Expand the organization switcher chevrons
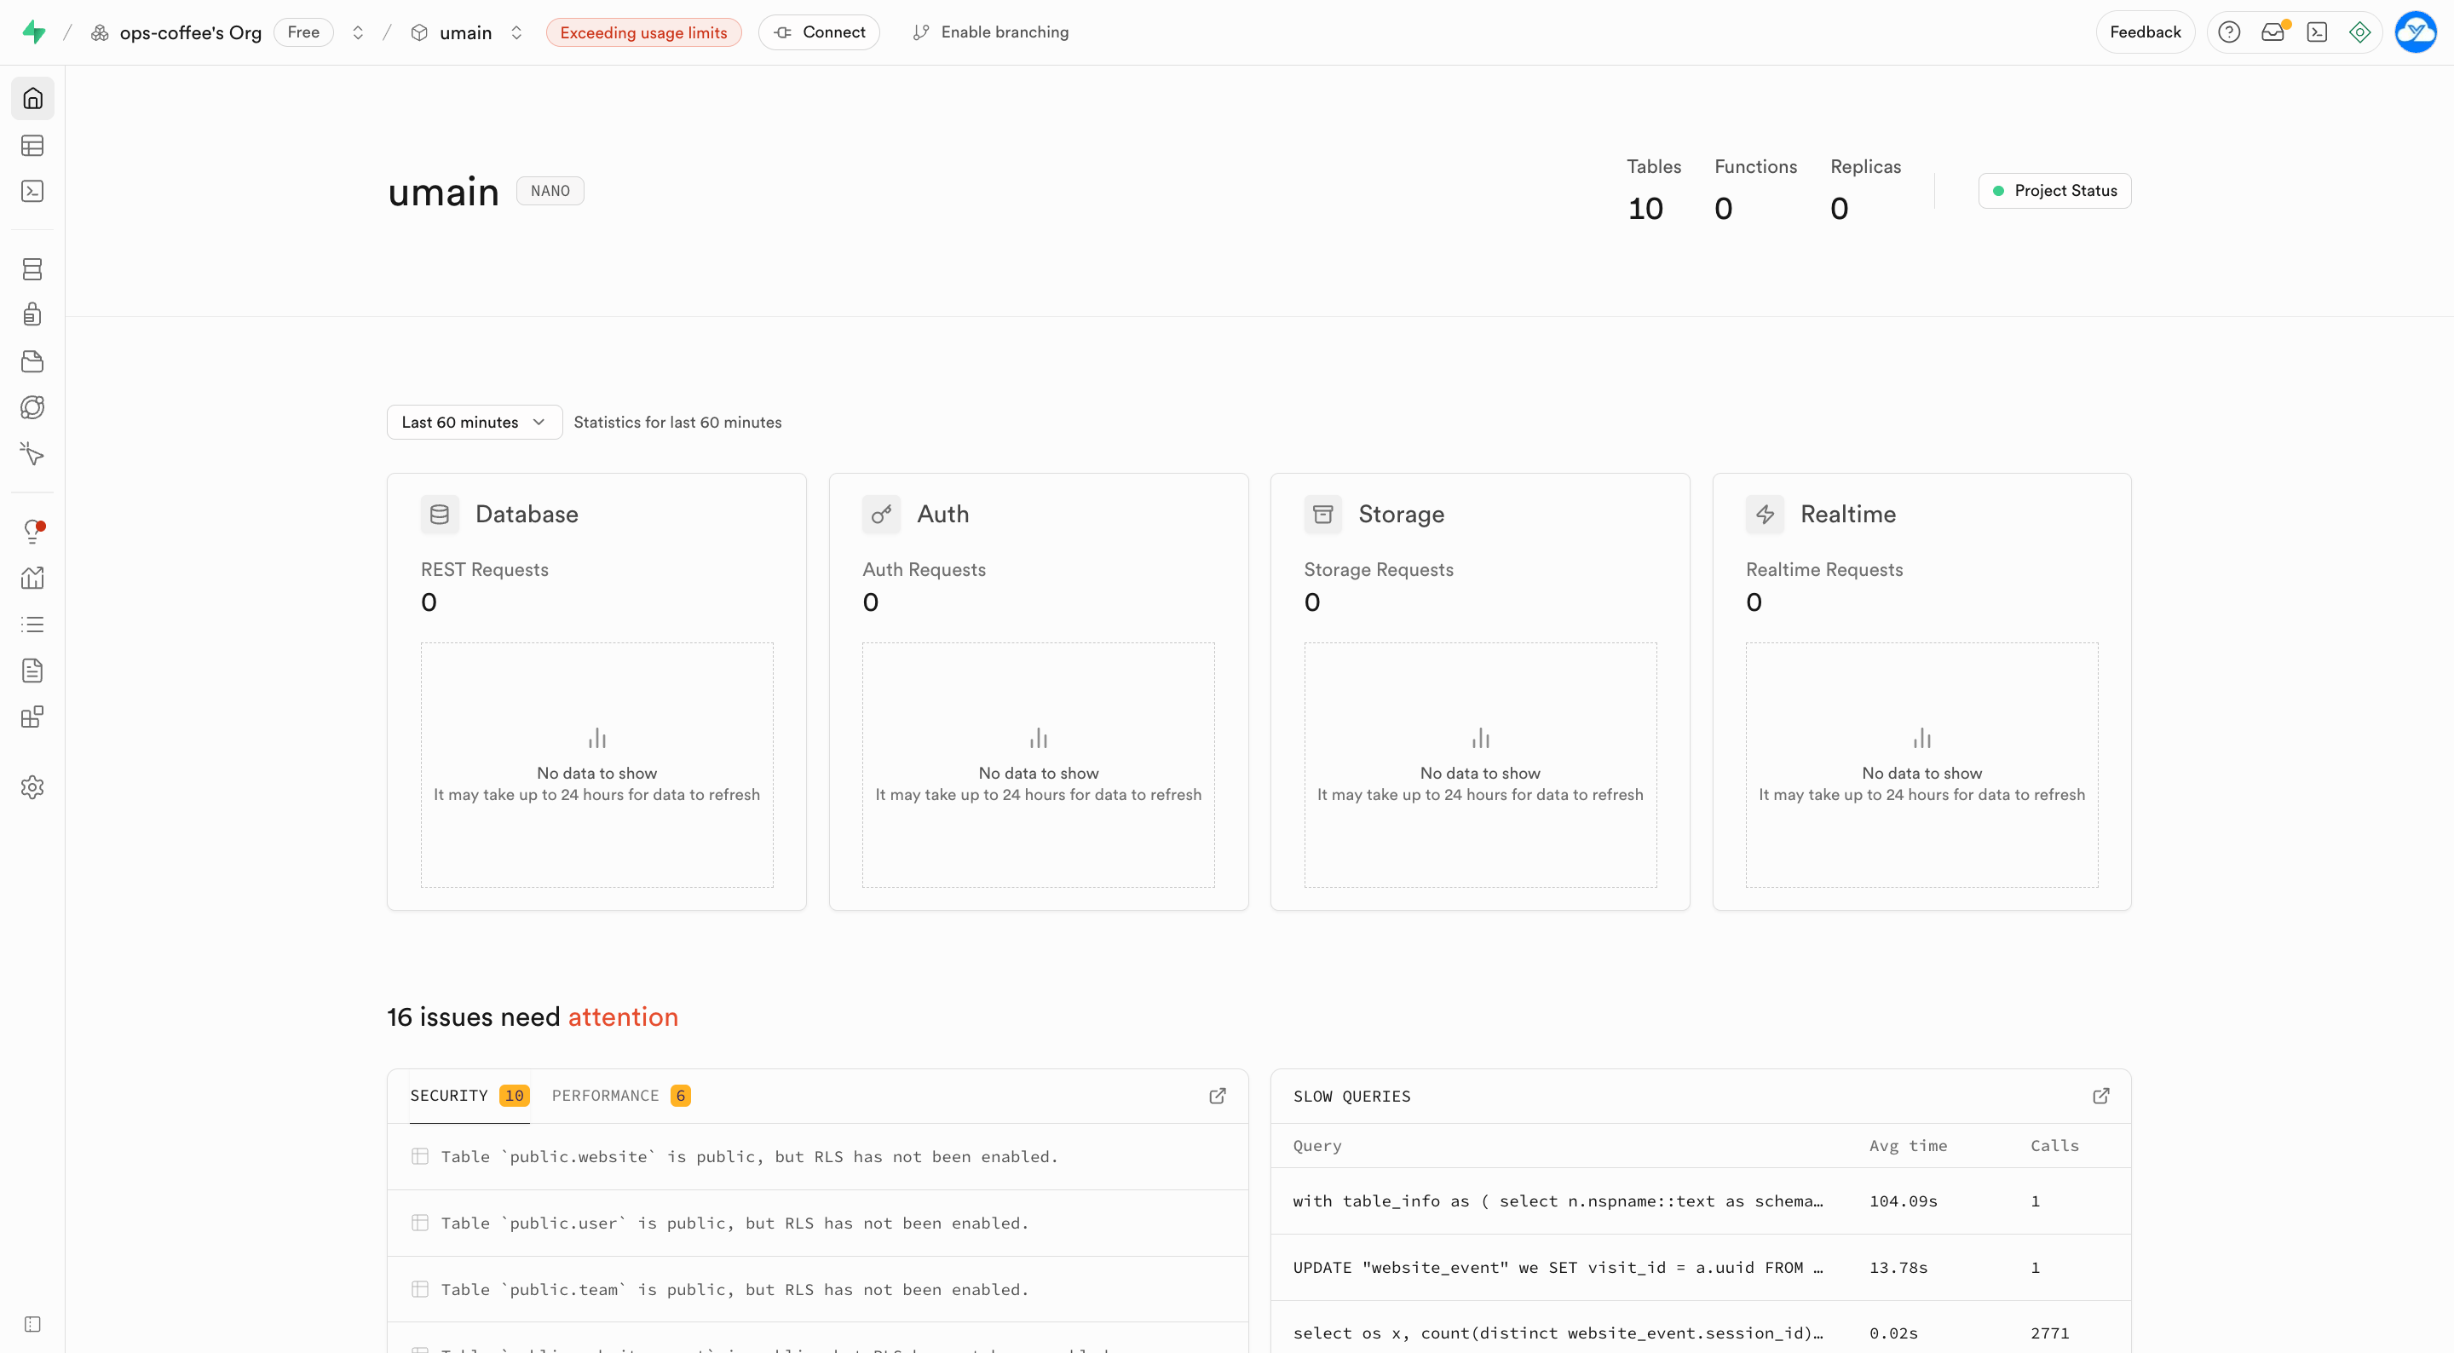This screenshot has width=2454, height=1353. (358, 32)
